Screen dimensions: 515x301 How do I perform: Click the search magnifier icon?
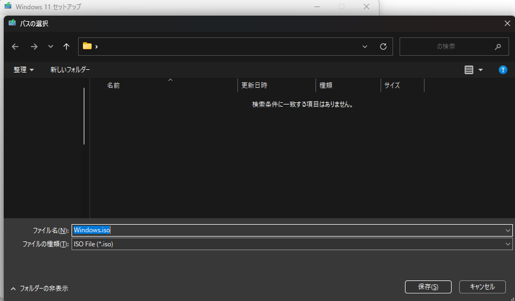[x=498, y=47]
